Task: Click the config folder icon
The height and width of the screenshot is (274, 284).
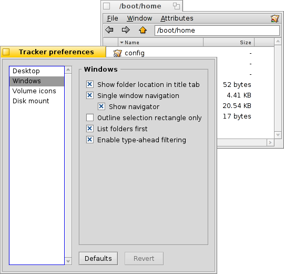Action: (x=118, y=53)
